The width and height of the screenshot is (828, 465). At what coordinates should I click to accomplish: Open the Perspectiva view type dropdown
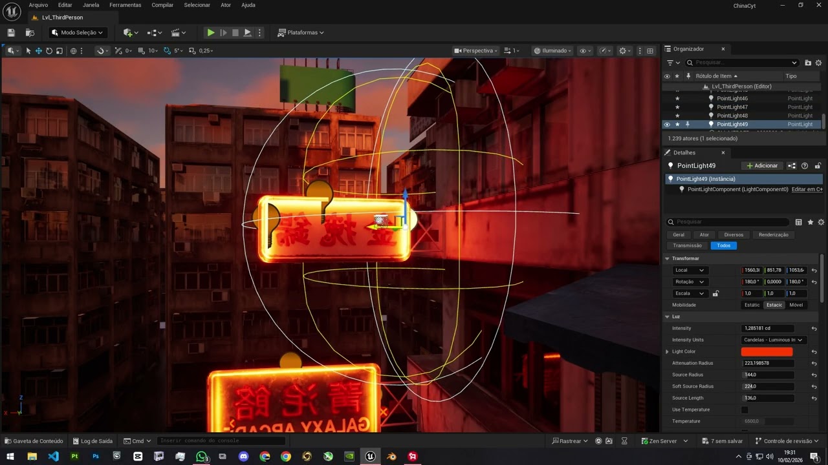[x=476, y=50]
